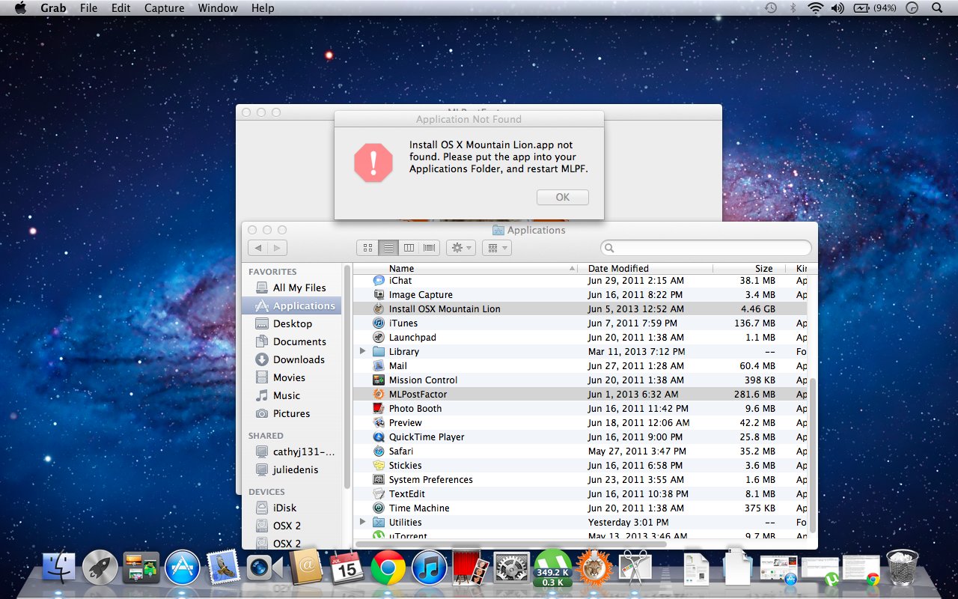The width and height of the screenshot is (958, 599).
Task: Open iTunes from the Dock
Action: pos(429,568)
